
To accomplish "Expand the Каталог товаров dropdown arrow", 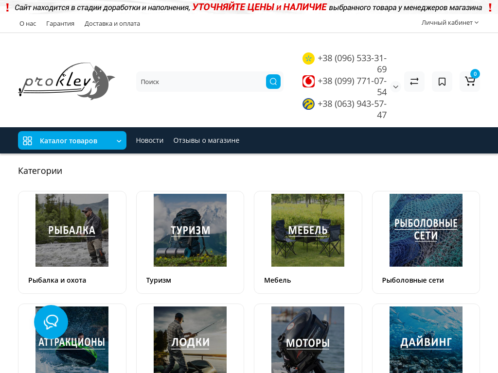I will click(119, 141).
